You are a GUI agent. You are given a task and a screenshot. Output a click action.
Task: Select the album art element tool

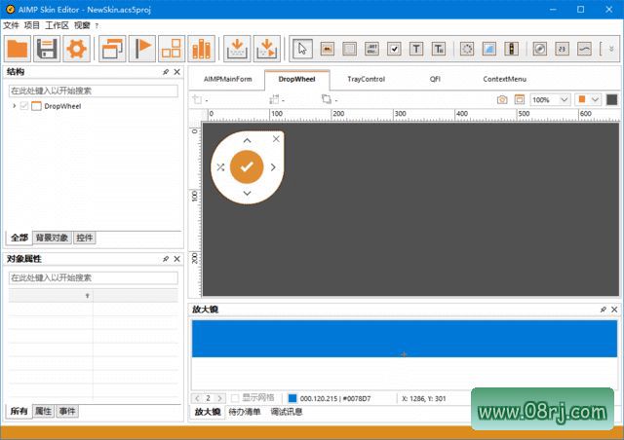point(371,49)
